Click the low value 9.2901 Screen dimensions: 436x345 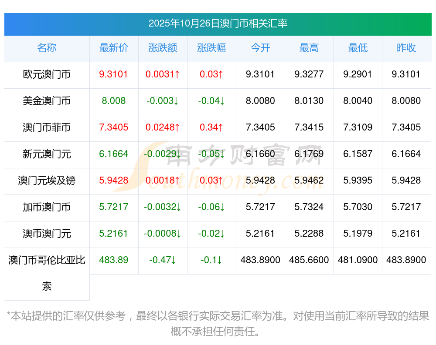click(x=358, y=74)
